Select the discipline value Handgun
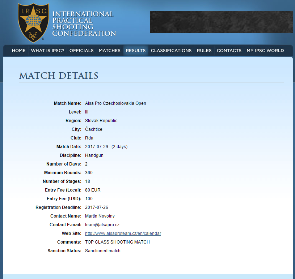295x279 pixels. click(94, 155)
